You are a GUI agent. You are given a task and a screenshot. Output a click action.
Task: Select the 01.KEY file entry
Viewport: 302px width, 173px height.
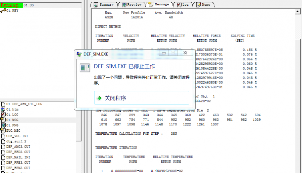pyautogui.click(x=12, y=11)
